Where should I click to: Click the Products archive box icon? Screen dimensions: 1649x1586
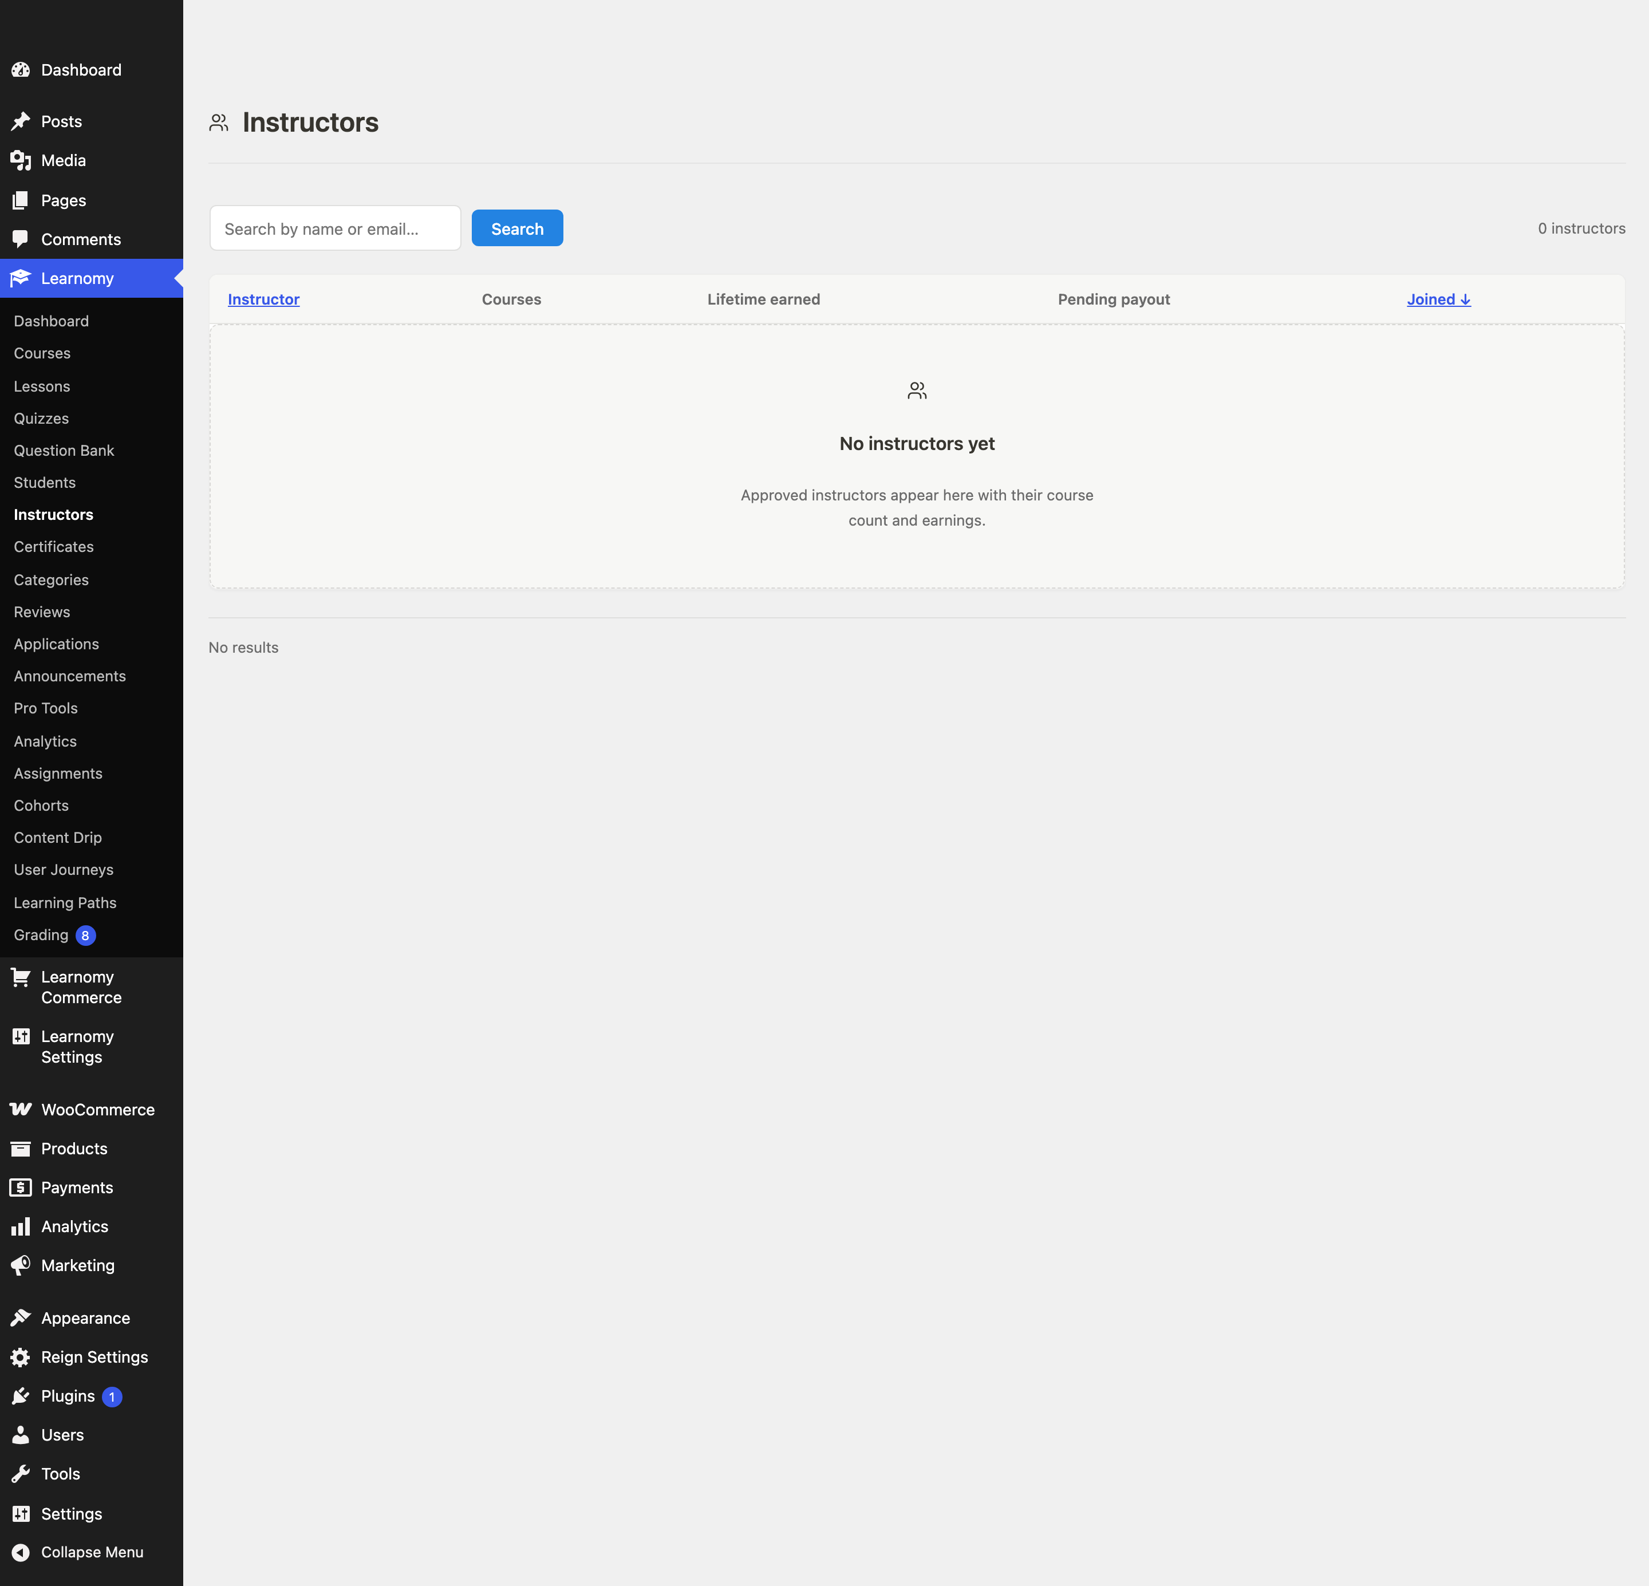click(20, 1149)
